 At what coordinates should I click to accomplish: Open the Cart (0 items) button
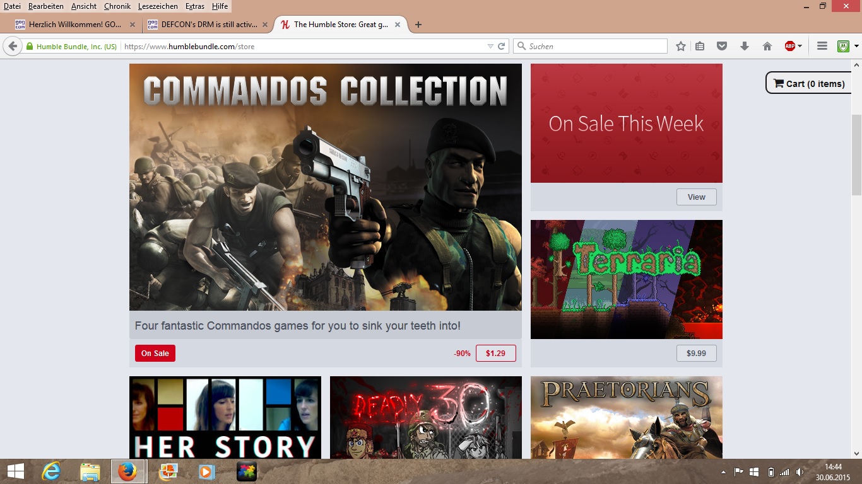coord(810,83)
